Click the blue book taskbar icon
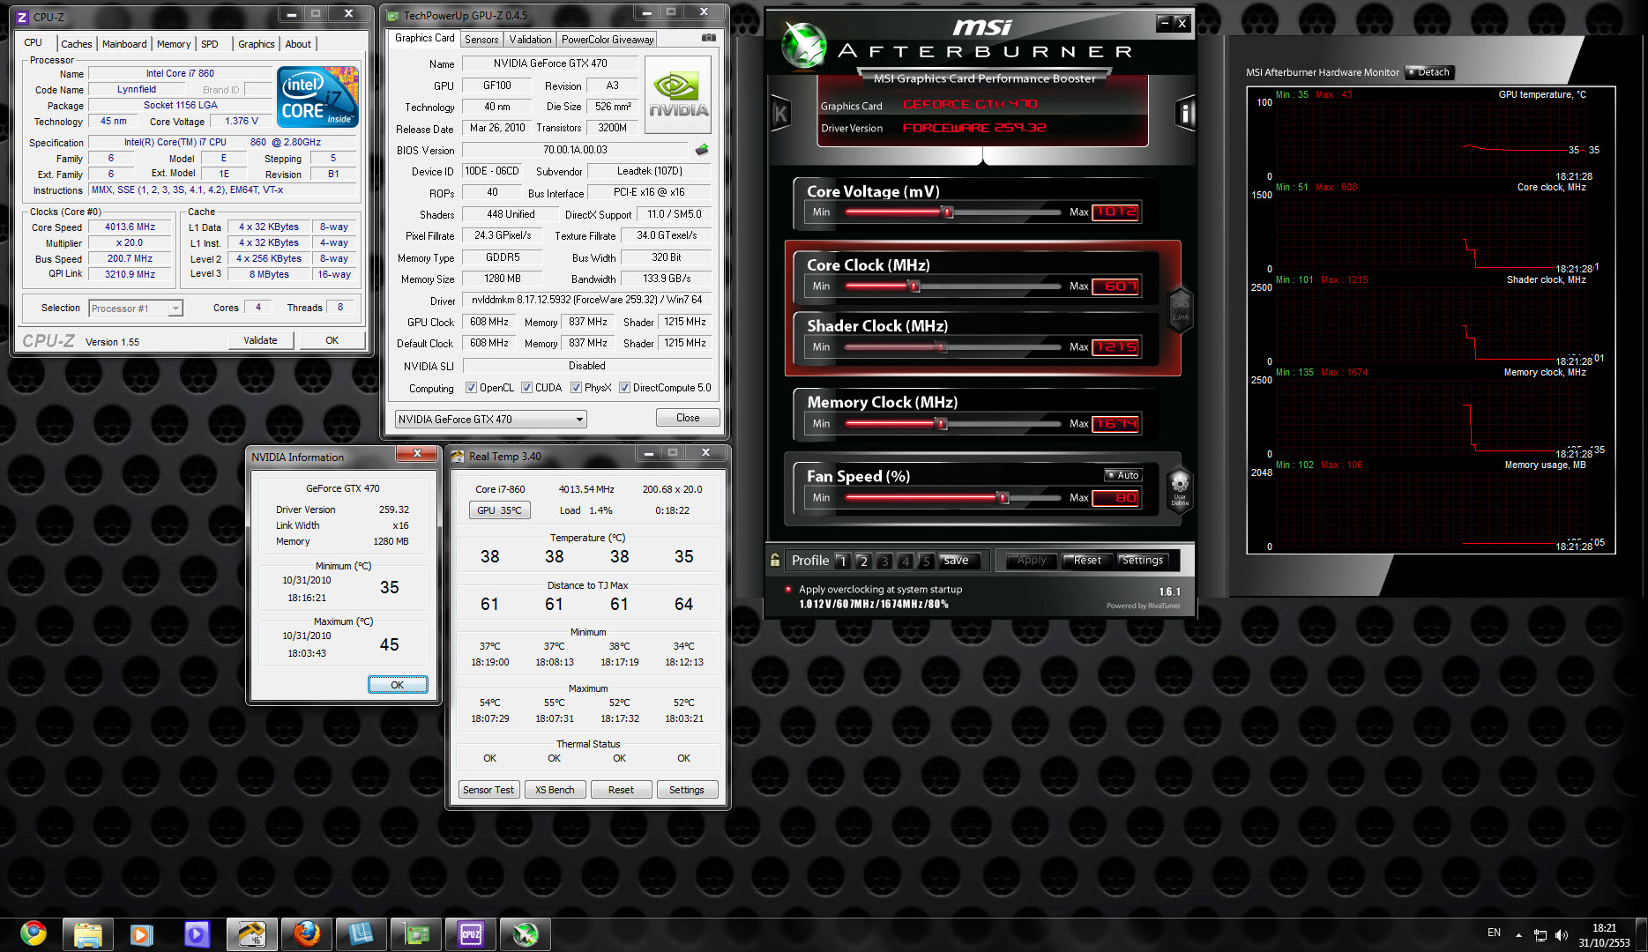 pos(361,933)
